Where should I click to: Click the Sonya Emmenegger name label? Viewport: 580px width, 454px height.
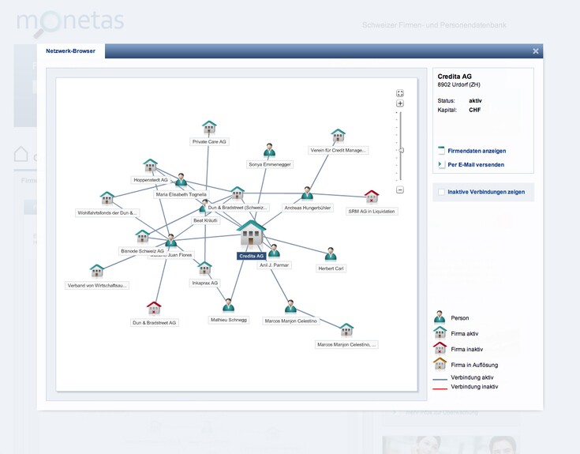coord(270,165)
